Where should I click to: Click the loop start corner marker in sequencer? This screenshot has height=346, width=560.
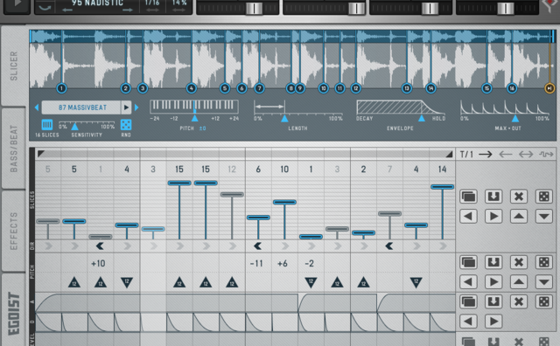41,154
